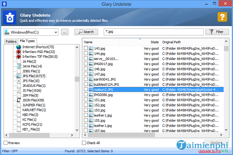Click the yellow help question mark icon
233x155 pixels.
click(x=222, y=17)
